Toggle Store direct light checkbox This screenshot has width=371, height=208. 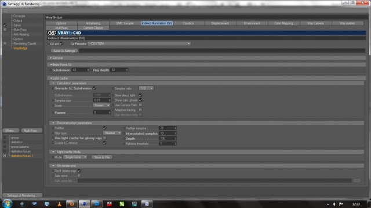click(x=140, y=95)
